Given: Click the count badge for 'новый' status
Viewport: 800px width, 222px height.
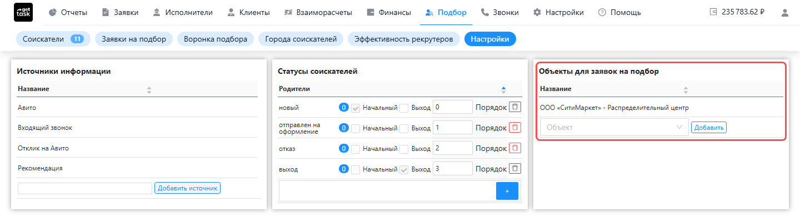Looking at the screenshot, I should click(344, 108).
